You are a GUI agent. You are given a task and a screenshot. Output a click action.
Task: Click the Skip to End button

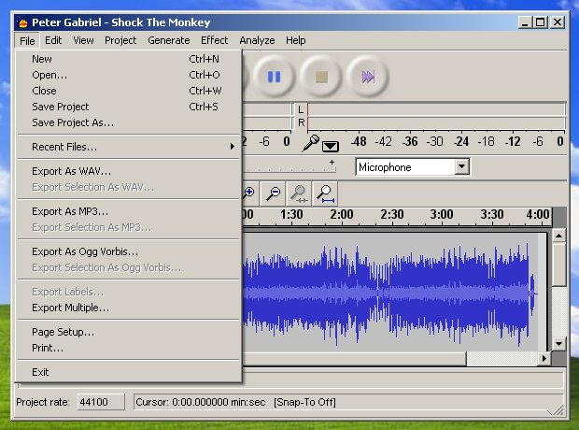pos(368,77)
